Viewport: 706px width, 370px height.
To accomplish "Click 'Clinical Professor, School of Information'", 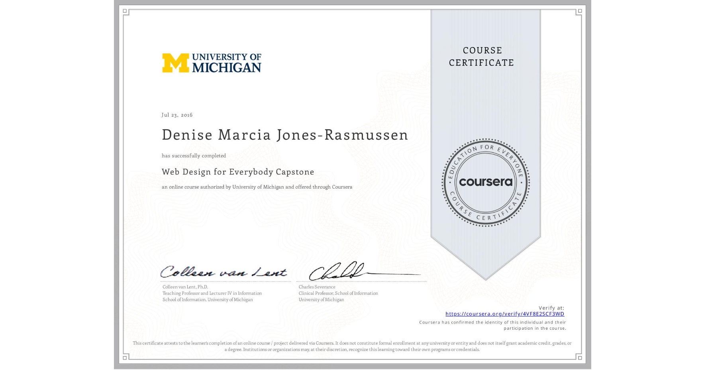I will point(338,293).
